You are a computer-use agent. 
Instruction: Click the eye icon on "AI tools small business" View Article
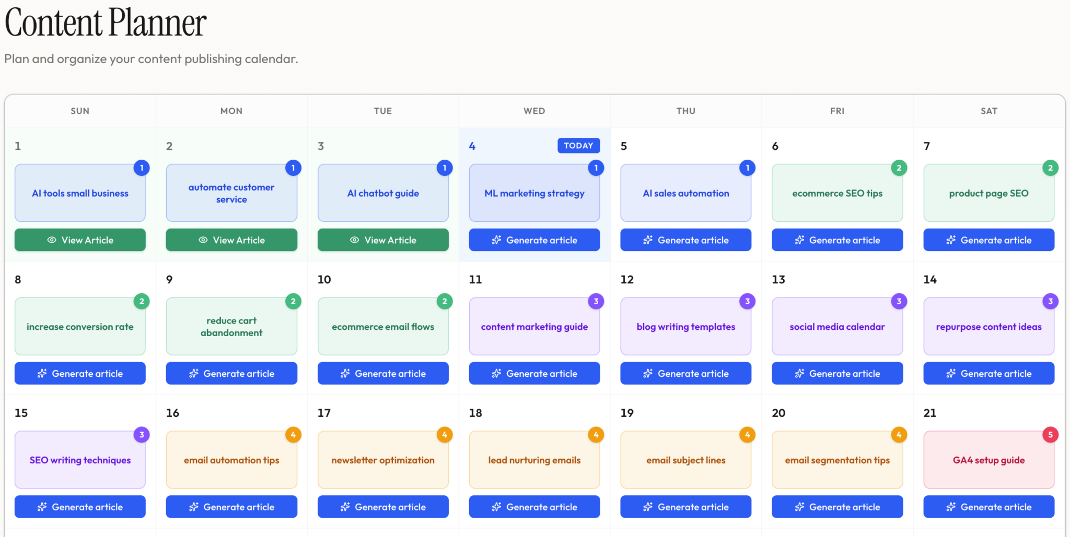[x=51, y=240]
